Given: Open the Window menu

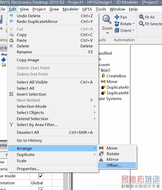Looking at the screenshot, I should [117, 9].
